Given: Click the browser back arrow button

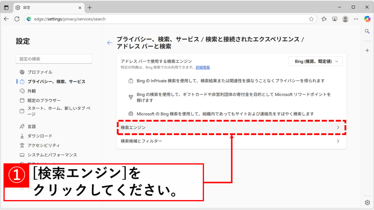Looking at the screenshot, I should 7,19.
